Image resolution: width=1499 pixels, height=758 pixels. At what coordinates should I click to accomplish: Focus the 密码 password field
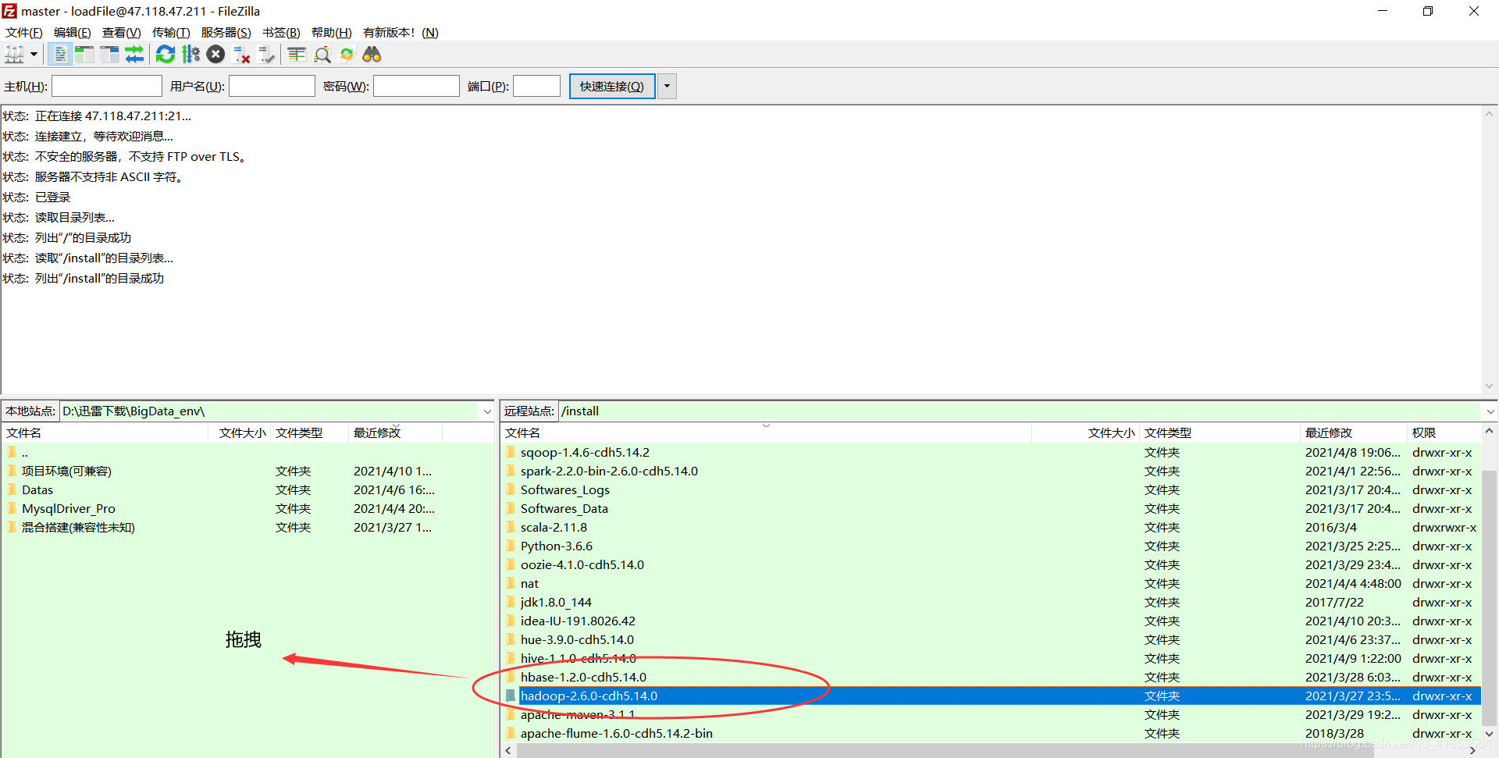coord(416,86)
